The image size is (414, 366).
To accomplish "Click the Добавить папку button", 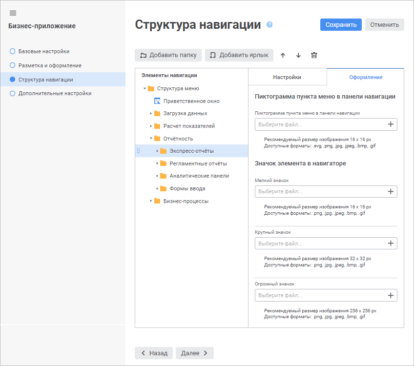I will point(168,55).
